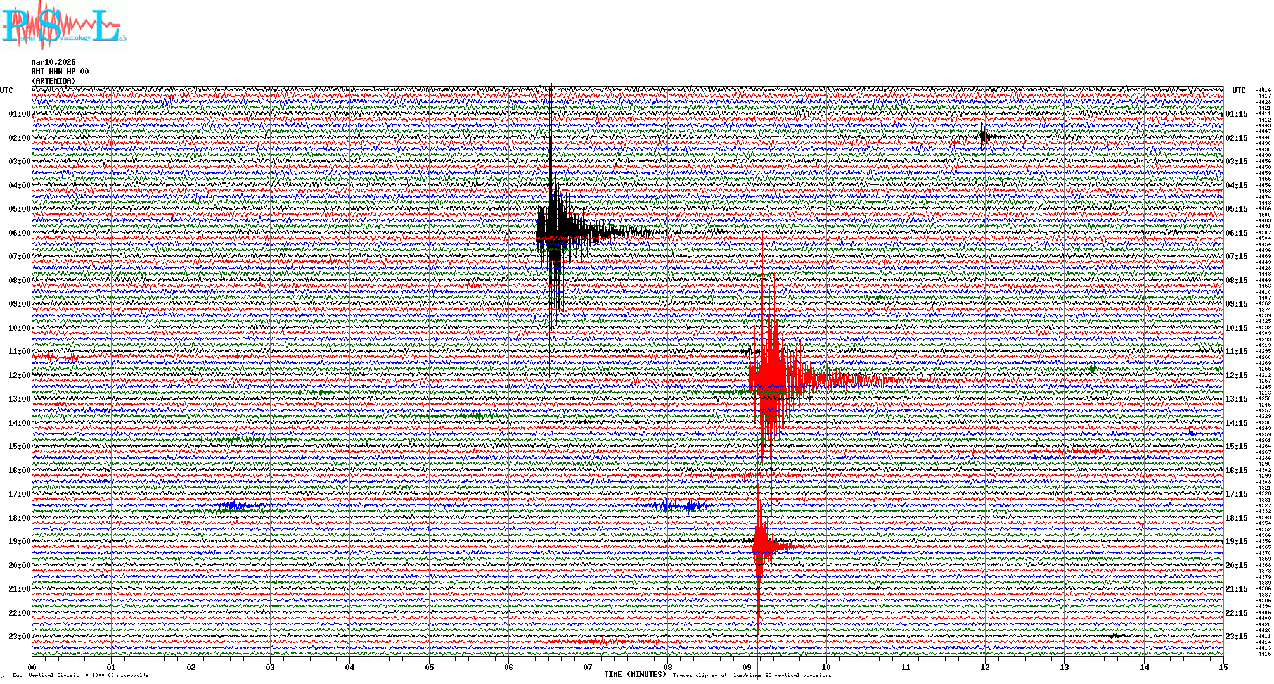Click the 16:15 time label on right

[x=1236, y=471]
